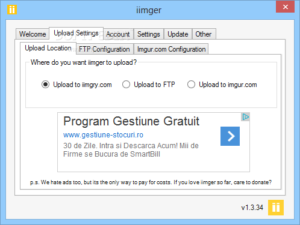300x225 pixels.
Task: Click the yellow iimger logo beside version number
Action: click(x=276, y=208)
